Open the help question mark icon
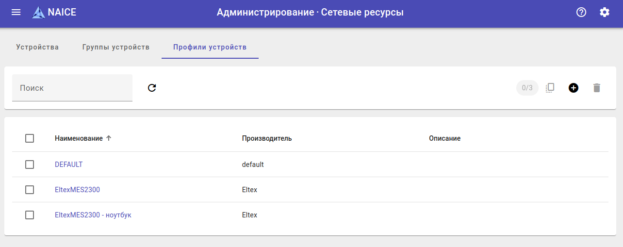This screenshot has height=247, width=623. [x=581, y=12]
